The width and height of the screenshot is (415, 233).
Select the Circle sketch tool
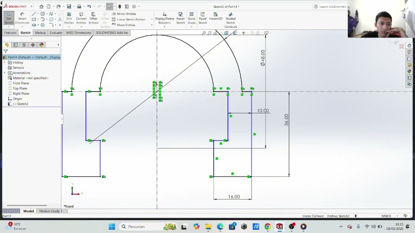(x=42, y=14)
